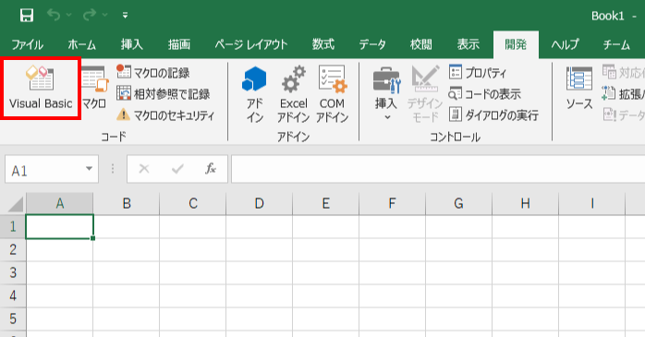Viewport: 645px width, 337px height.
Task: Select column G header
Action: [458, 203]
